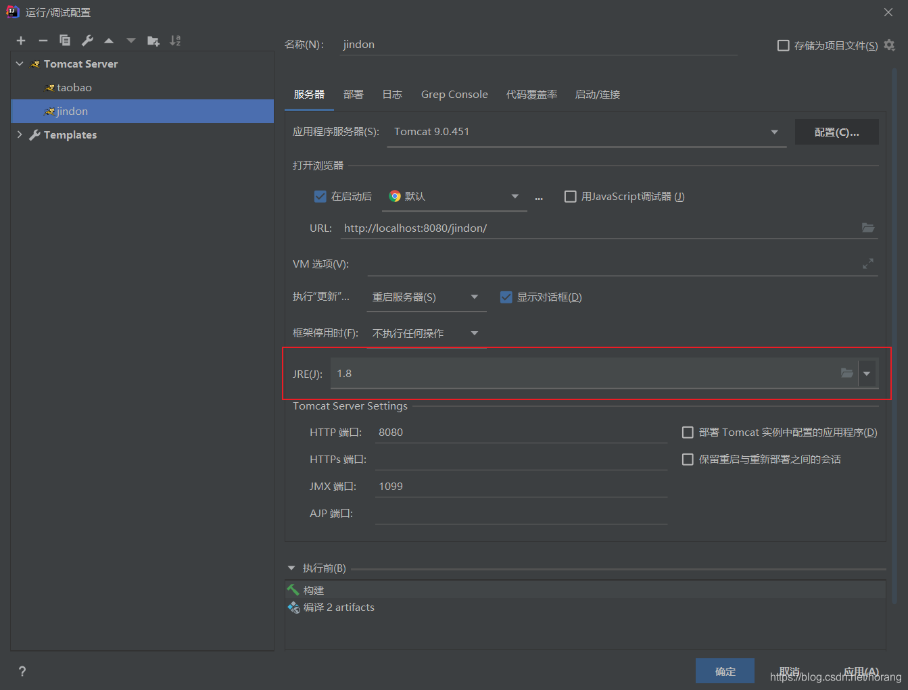Open application server Tomcat 9.0.451 dropdown
908x690 pixels.
(x=586, y=132)
